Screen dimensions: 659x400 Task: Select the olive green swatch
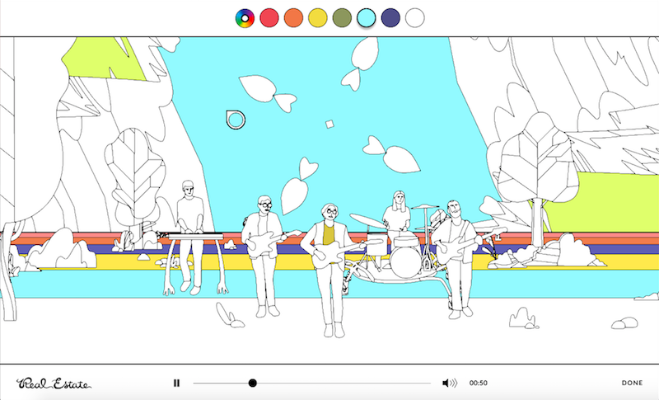(342, 17)
